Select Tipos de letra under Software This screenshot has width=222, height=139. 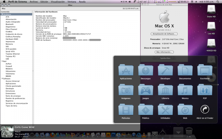point(11,106)
